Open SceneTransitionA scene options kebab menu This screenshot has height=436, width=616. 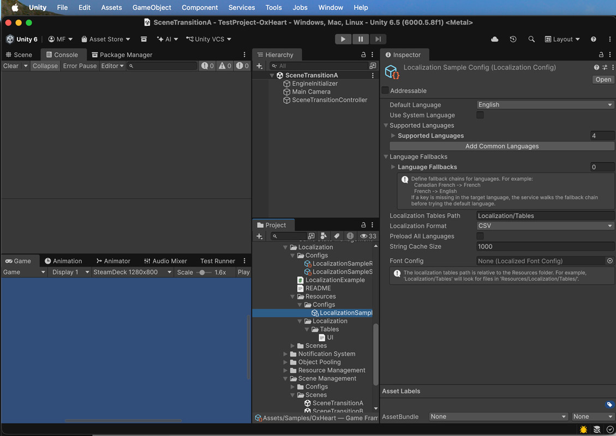pyautogui.click(x=373, y=75)
